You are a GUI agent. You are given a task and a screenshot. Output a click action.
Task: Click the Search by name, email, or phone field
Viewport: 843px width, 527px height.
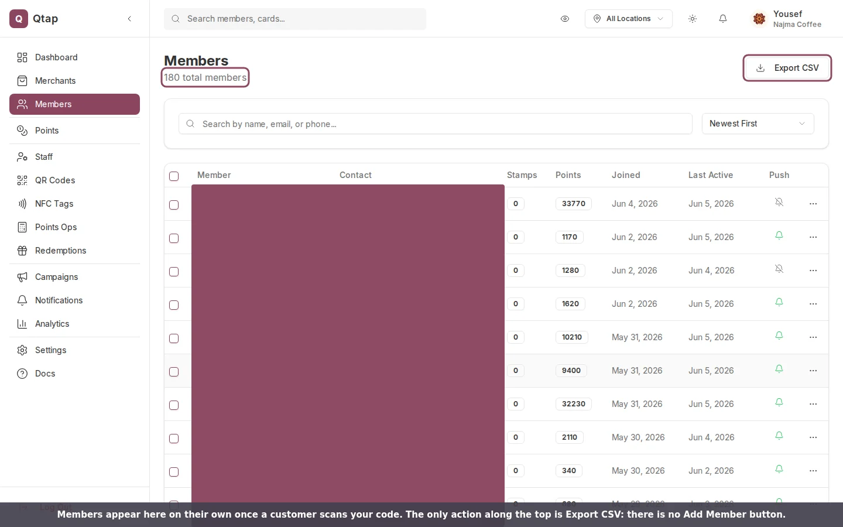pos(436,124)
